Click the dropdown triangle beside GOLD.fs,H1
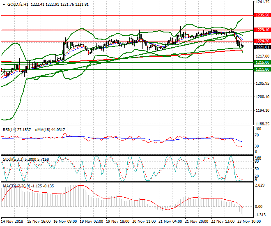 (4, 5)
